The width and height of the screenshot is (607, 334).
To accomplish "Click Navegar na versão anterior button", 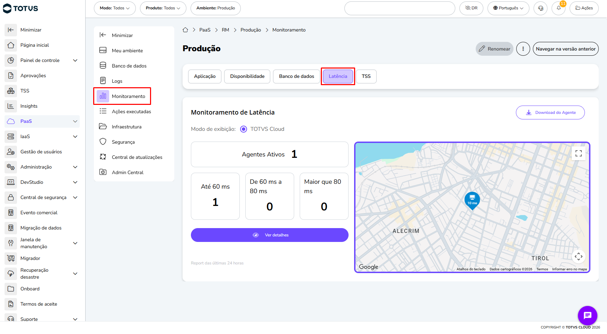I will [566, 49].
